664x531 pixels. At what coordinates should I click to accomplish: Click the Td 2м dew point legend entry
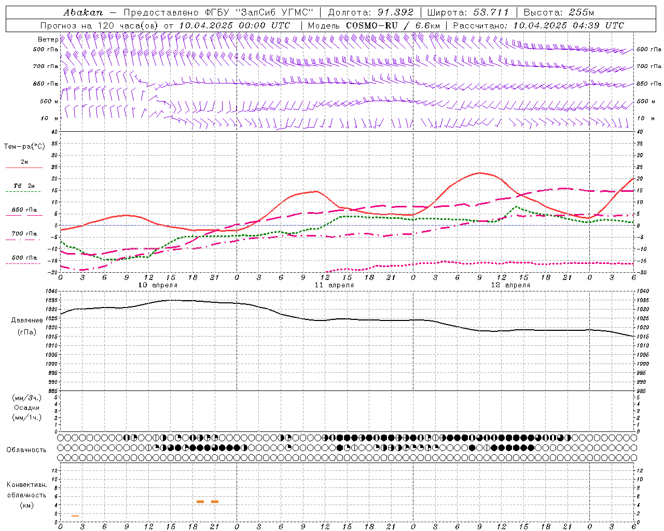point(24,186)
